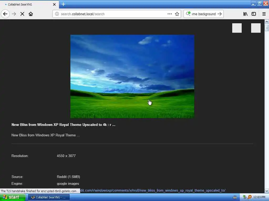This screenshot has width=269, height=201.
Task: Submit search with the arrow button
Action: point(220,14)
